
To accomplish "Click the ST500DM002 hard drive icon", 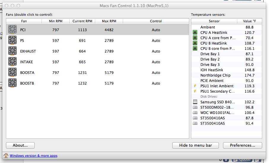I will pos(195,107).
